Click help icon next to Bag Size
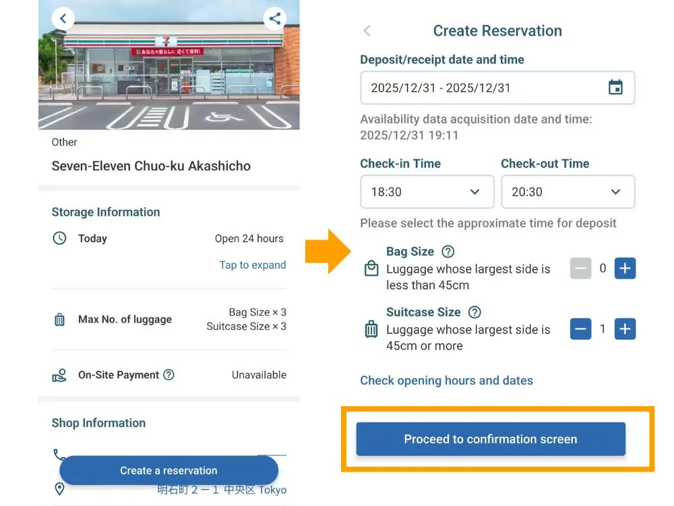The height and width of the screenshot is (506, 674). (448, 252)
